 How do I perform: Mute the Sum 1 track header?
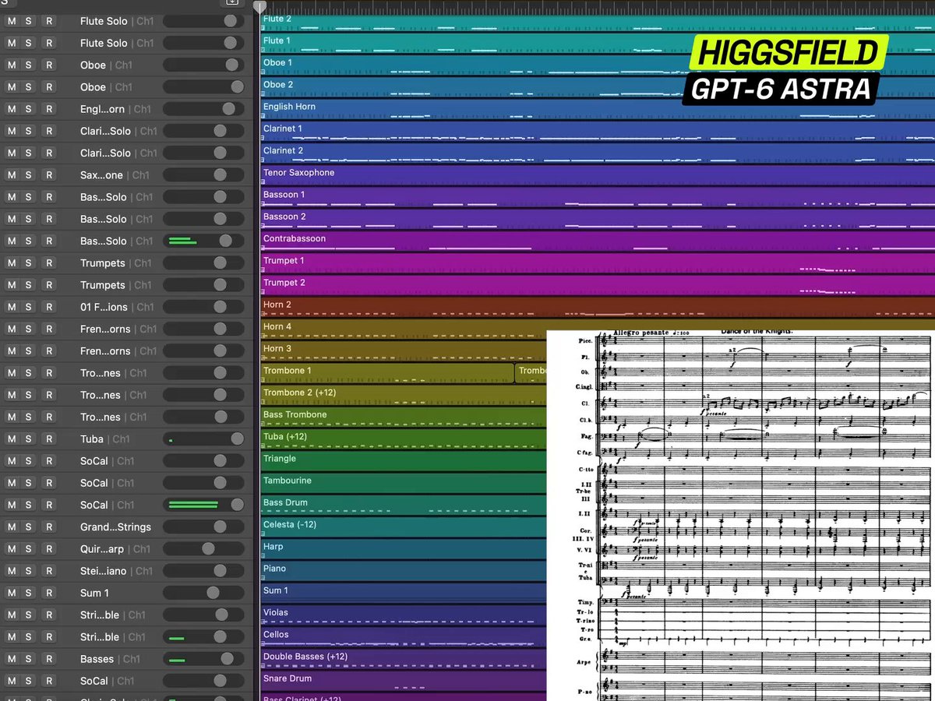tap(12, 593)
